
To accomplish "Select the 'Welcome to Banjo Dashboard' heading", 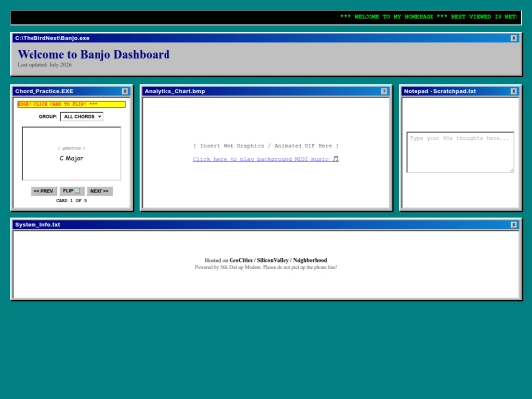I will click(94, 54).
